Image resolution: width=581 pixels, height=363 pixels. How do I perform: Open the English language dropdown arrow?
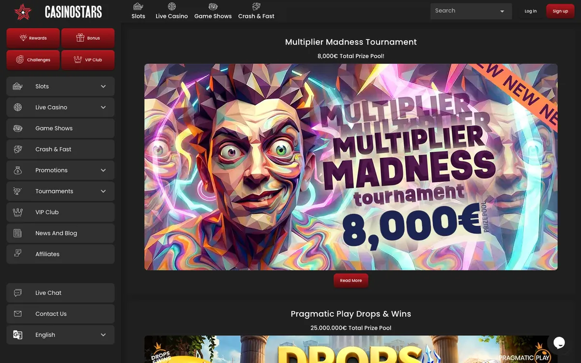tap(103, 335)
